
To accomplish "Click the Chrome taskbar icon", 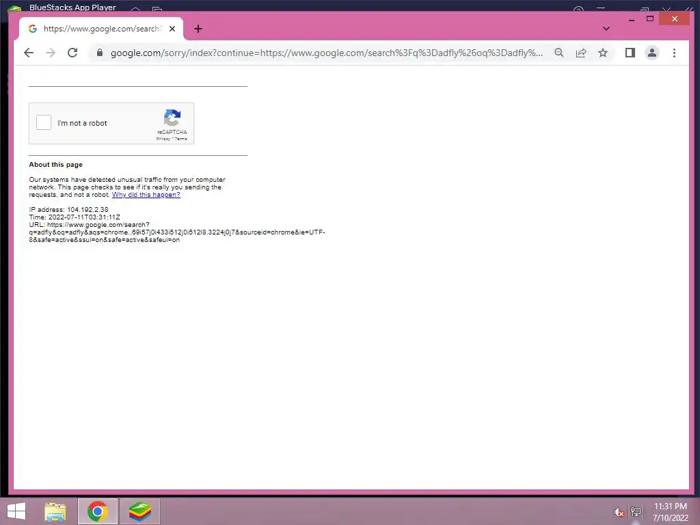I will pyautogui.click(x=97, y=511).
